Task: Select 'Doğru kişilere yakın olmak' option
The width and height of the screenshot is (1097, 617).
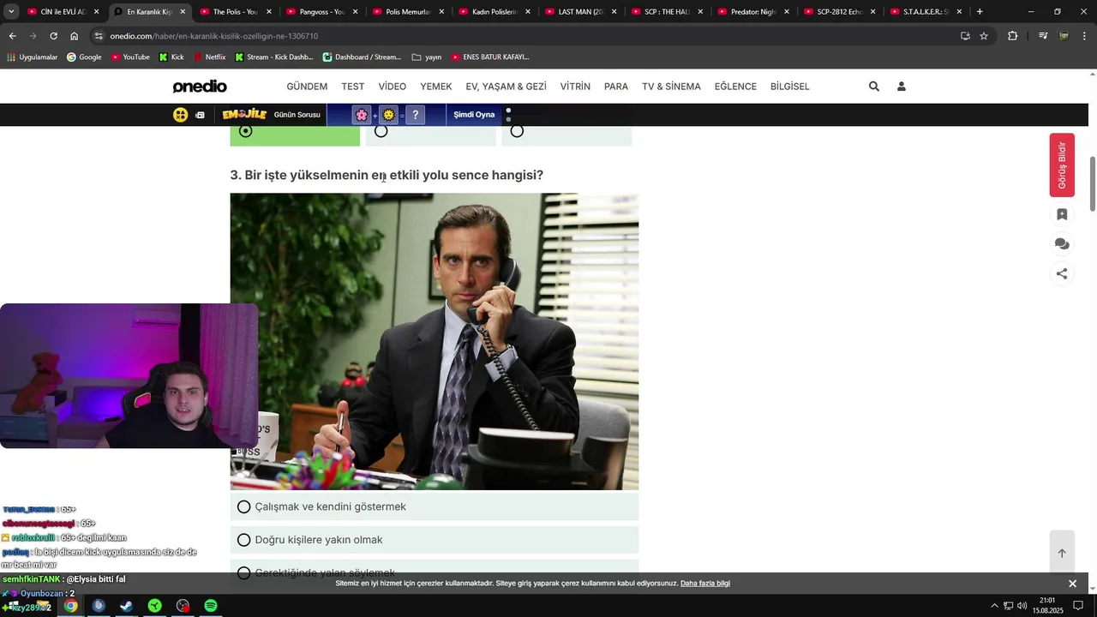Action: tap(435, 540)
